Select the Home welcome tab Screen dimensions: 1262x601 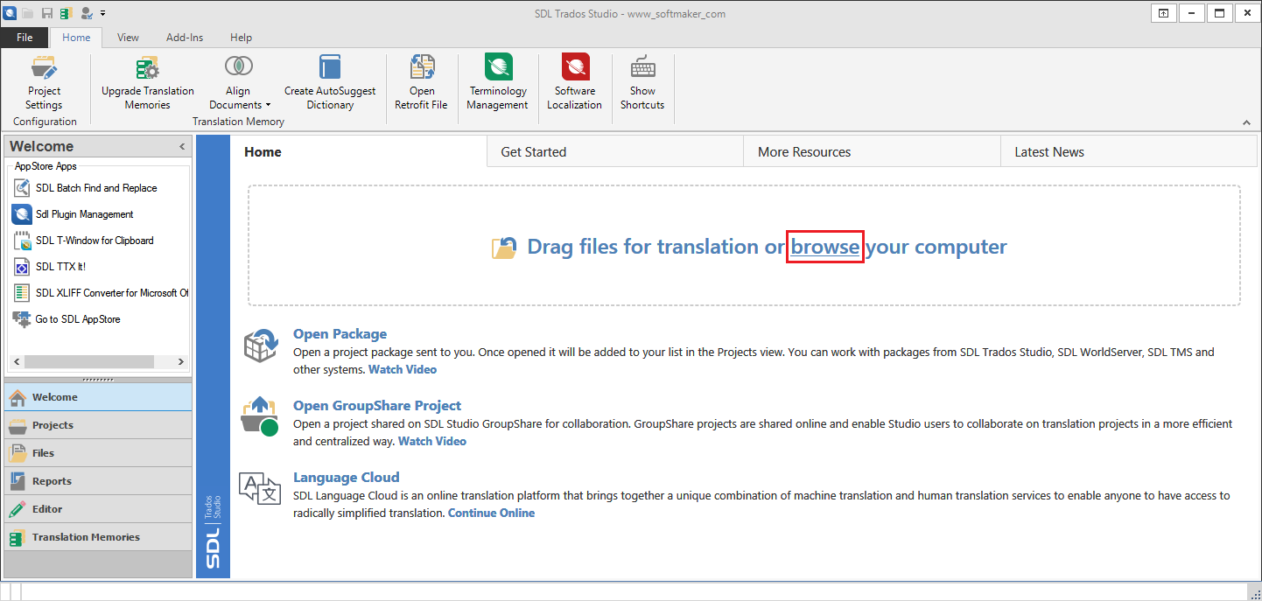point(358,151)
